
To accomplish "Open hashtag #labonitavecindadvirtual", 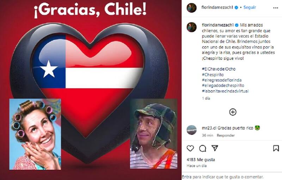I will point(225,91).
